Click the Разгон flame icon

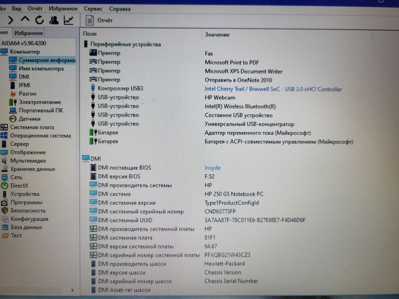click(13, 94)
